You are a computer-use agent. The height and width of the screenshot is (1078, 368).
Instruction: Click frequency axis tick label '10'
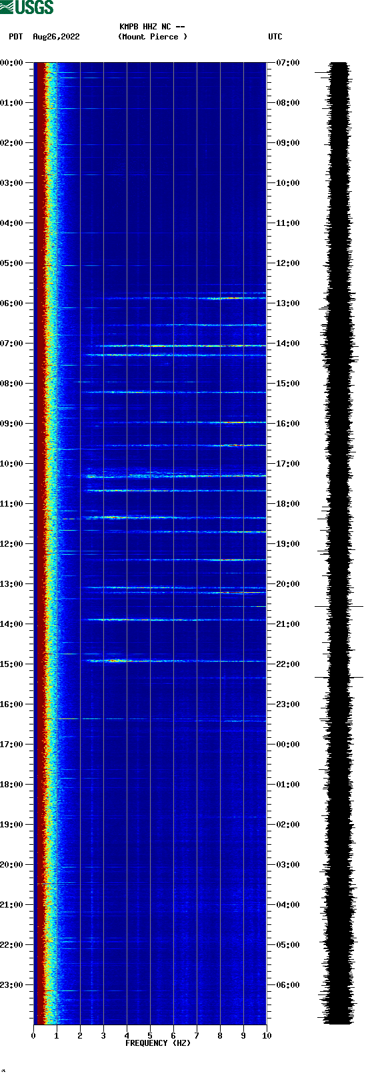(x=267, y=1036)
